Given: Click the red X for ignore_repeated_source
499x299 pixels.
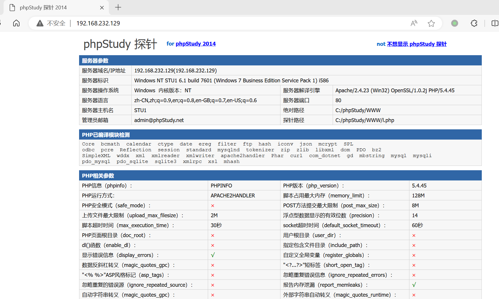Looking at the screenshot, I should 212,285.
